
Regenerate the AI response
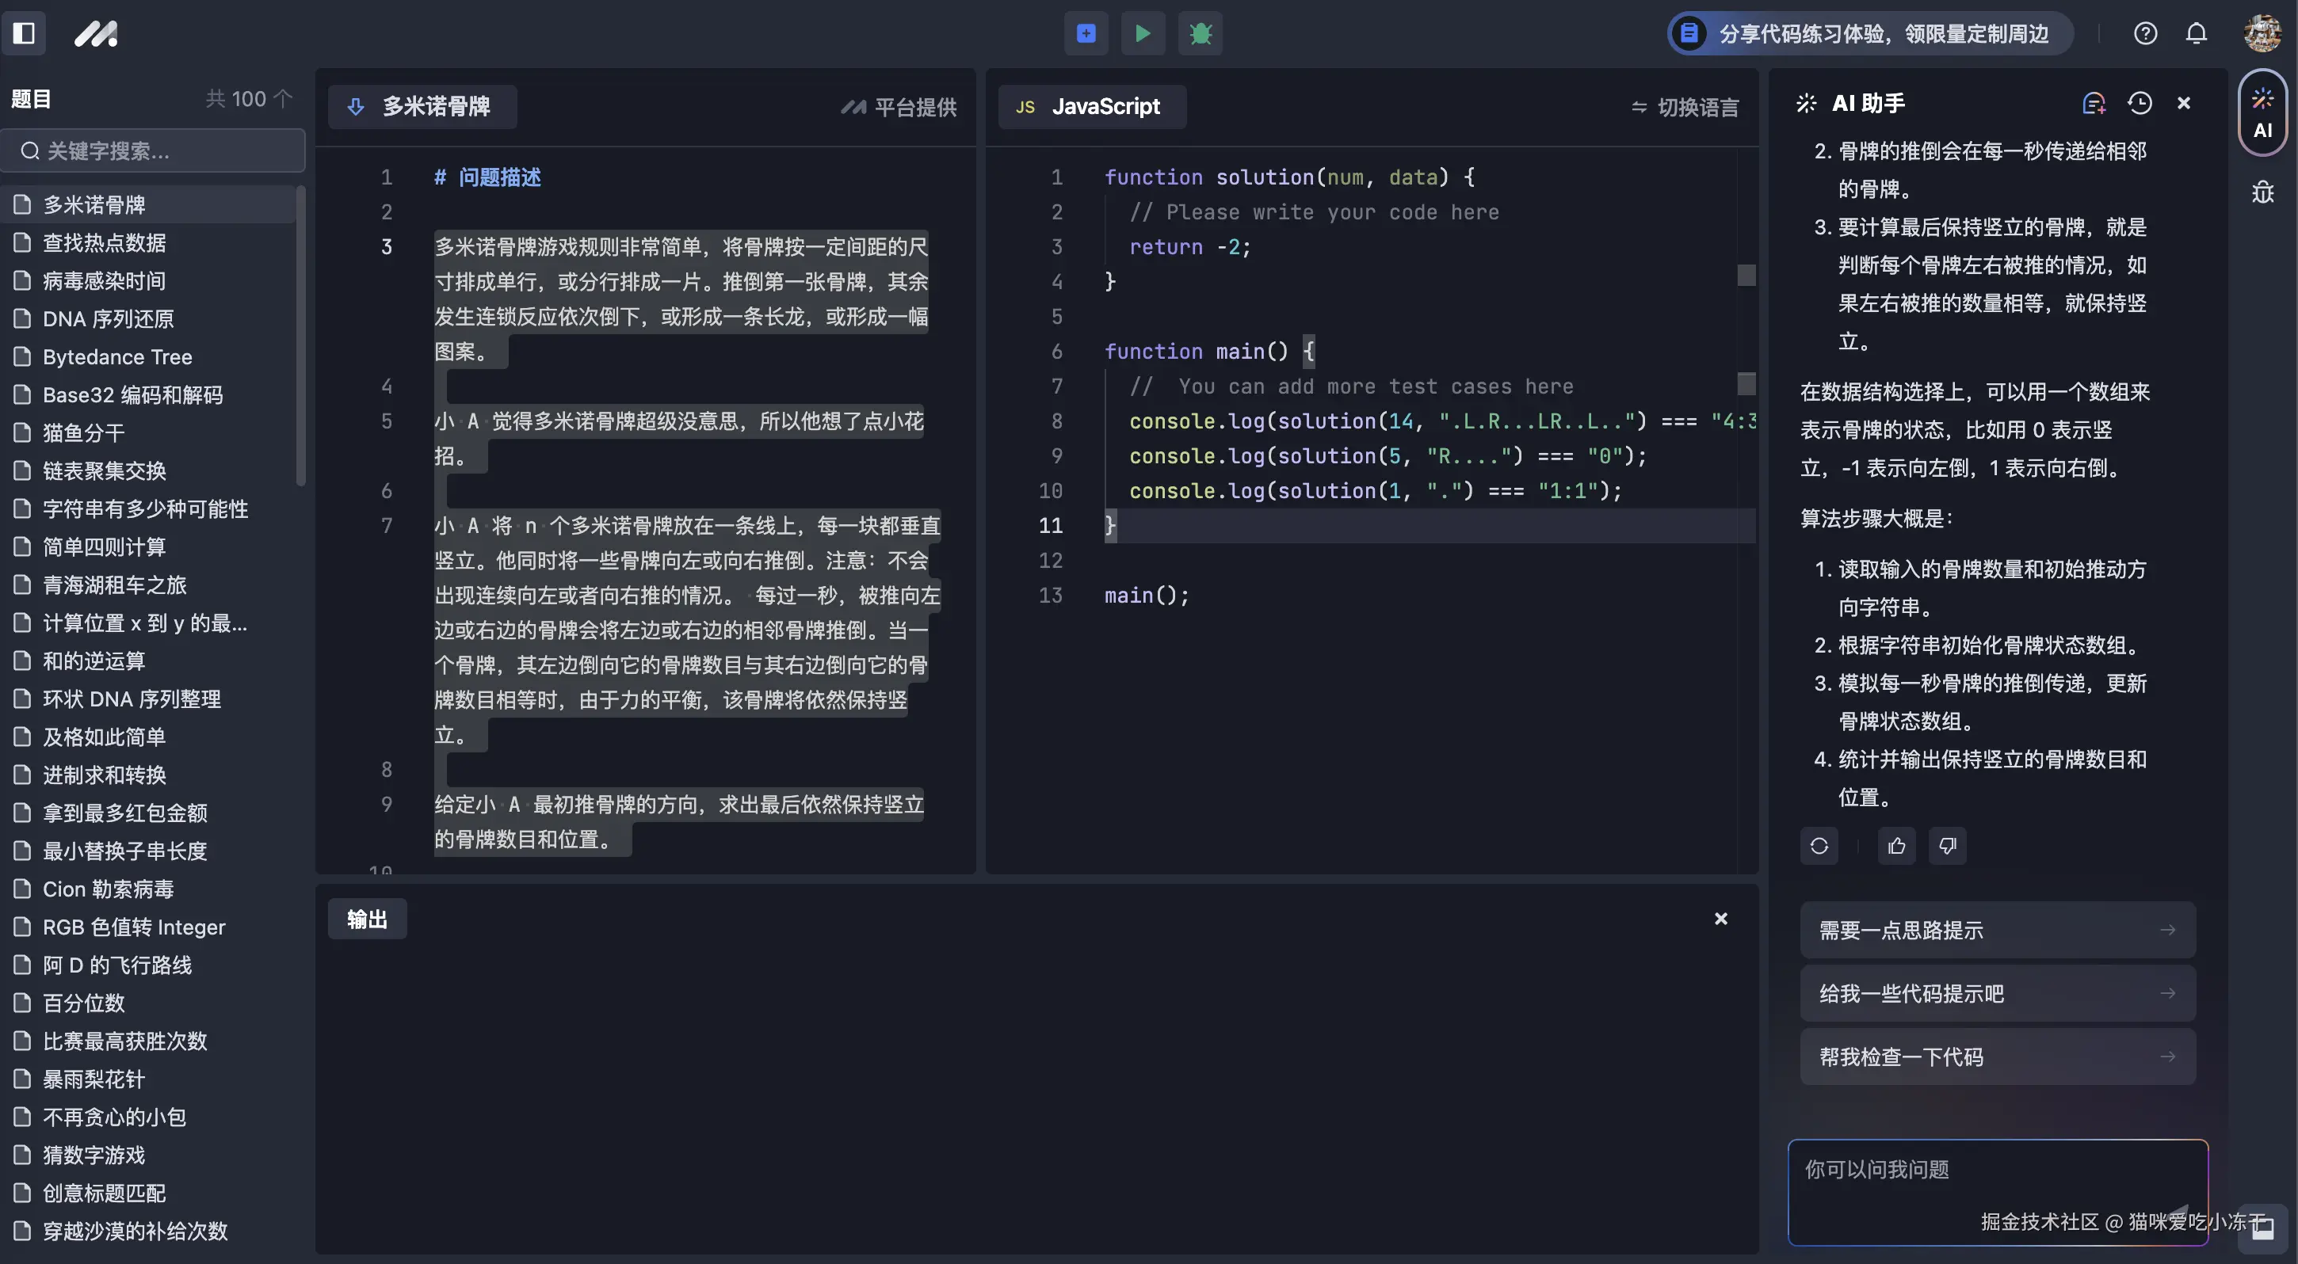(1819, 845)
